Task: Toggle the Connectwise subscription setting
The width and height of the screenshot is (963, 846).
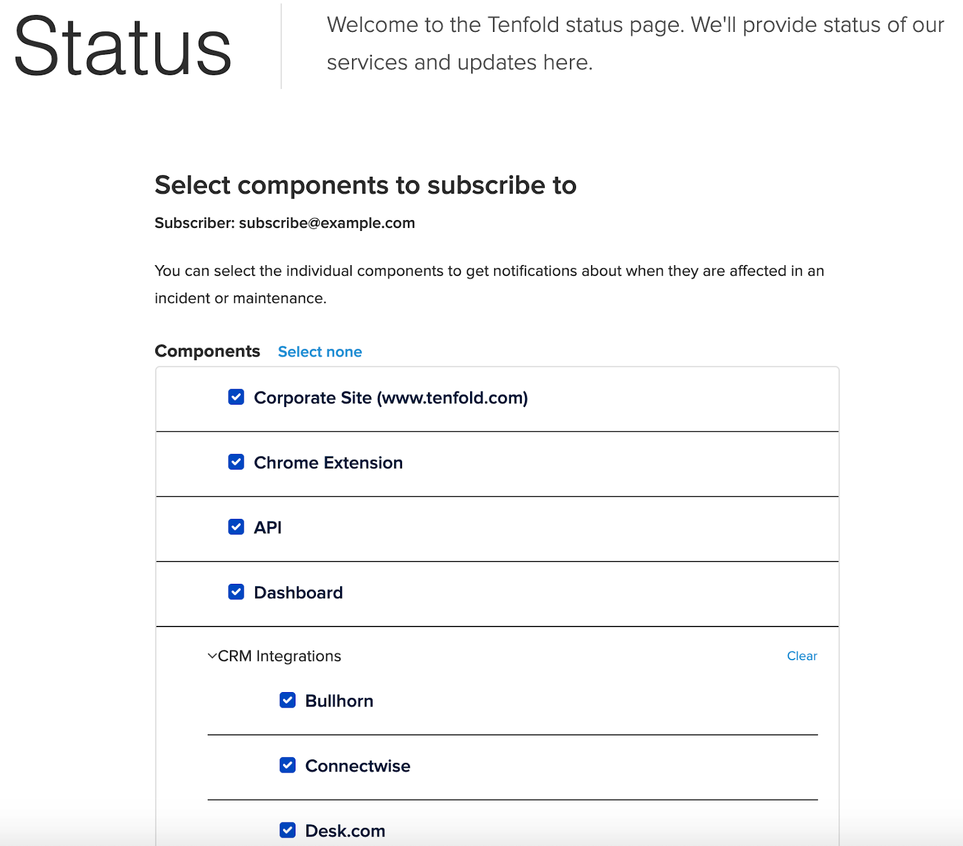Action: (x=358, y=765)
